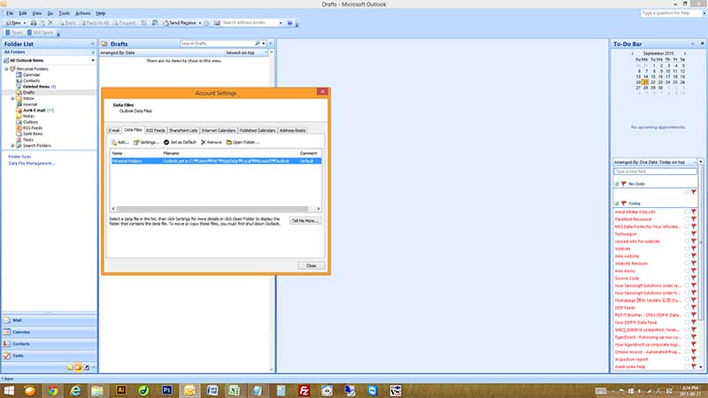
Task: Open the Send/Receive dropdown arrow
Action: click(x=200, y=23)
